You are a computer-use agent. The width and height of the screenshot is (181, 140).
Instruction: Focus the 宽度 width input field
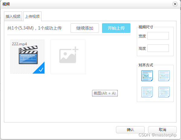pyautogui.click(x=158, y=36)
